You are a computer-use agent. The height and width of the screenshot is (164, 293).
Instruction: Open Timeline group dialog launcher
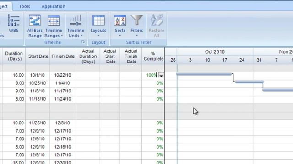[83, 42]
